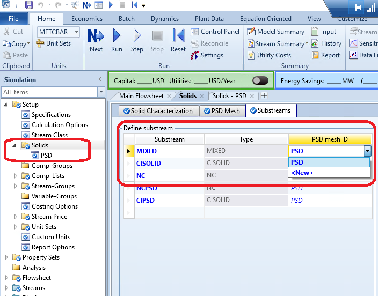Run the simulation with the large Run button
The height and width of the screenshot is (296, 378).
pyautogui.click(x=117, y=40)
